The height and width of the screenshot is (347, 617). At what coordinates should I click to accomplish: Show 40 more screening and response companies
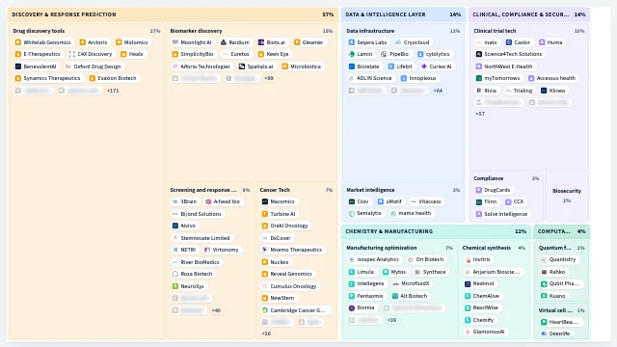pyautogui.click(x=216, y=310)
